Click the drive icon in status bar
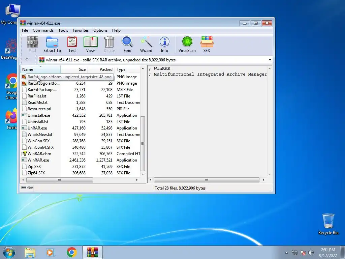Image resolution: width=345 pixels, height=259 pixels. point(24,188)
